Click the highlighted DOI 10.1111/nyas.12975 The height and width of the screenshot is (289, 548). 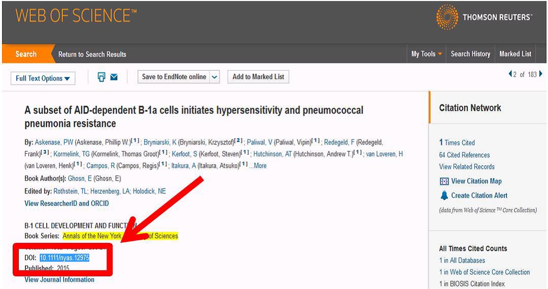click(x=64, y=258)
